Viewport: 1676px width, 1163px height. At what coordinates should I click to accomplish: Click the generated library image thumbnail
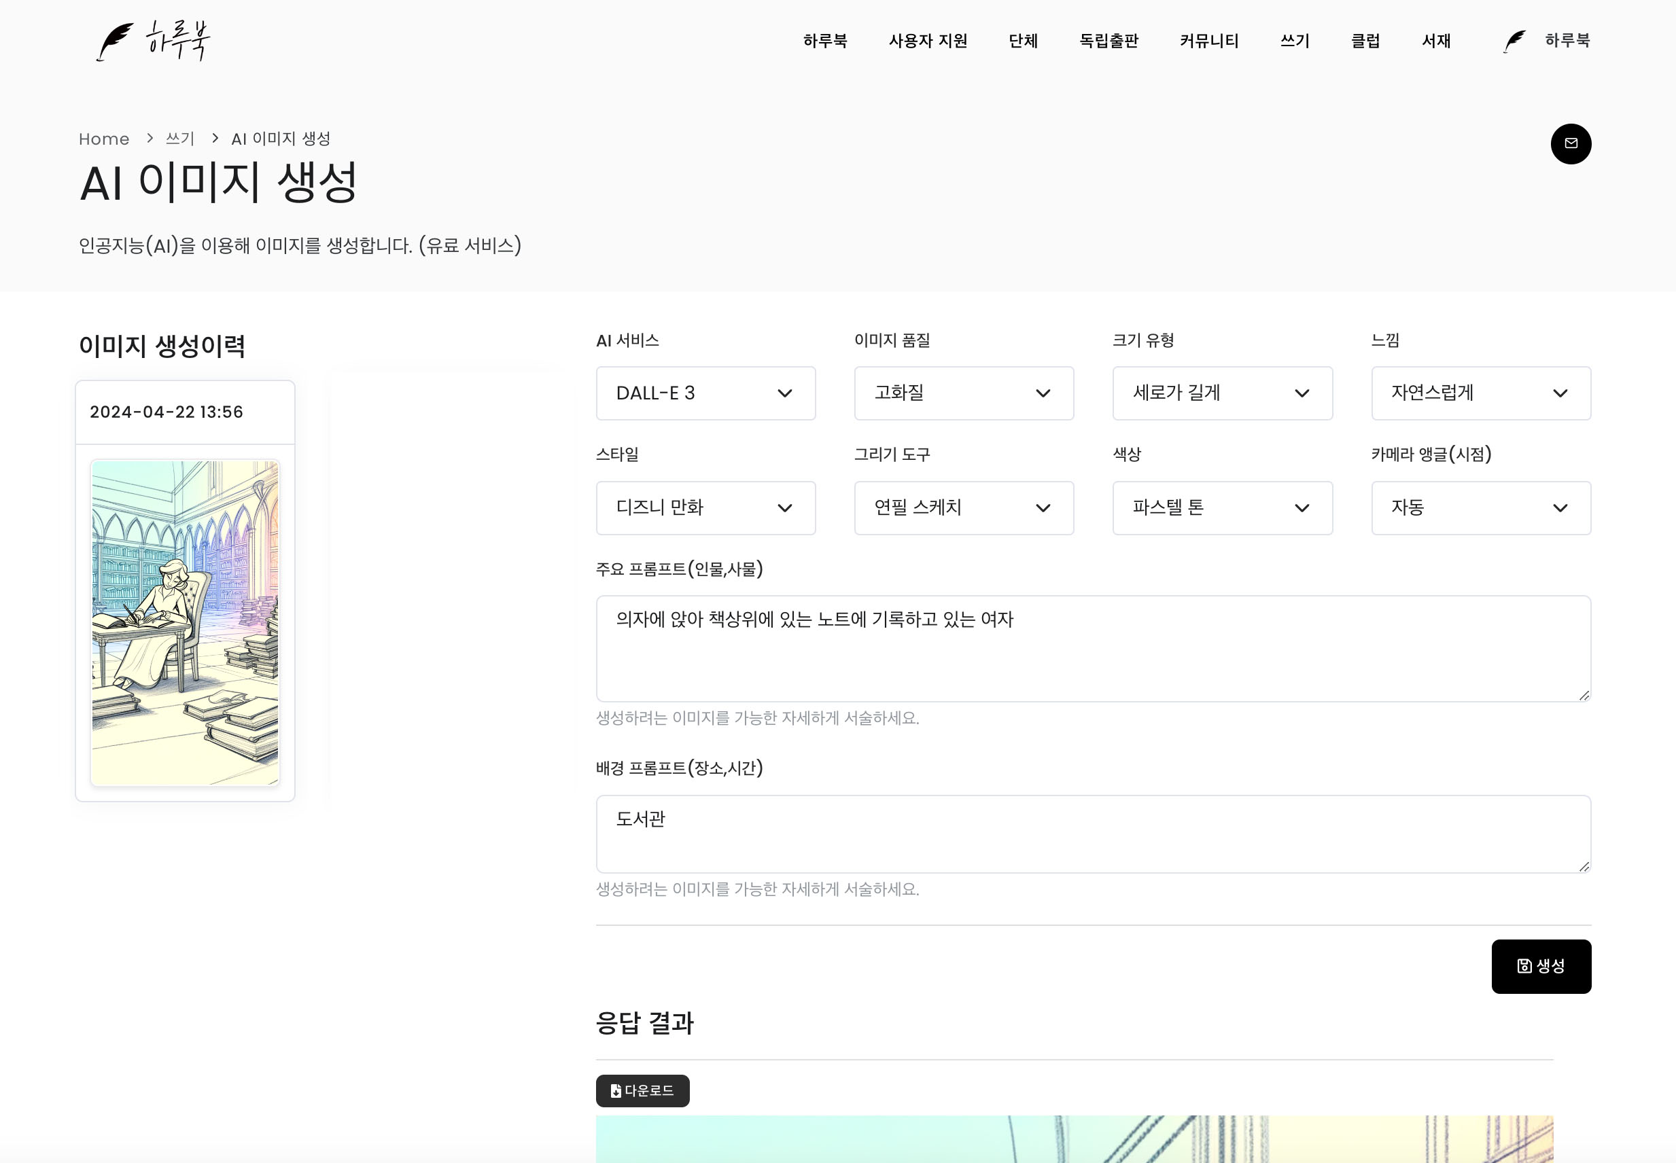[185, 622]
